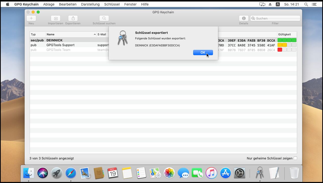Open GPG Keychain icon in the Dock
The height and width of the screenshot is (183, 323).
click(x=260, y=173)
